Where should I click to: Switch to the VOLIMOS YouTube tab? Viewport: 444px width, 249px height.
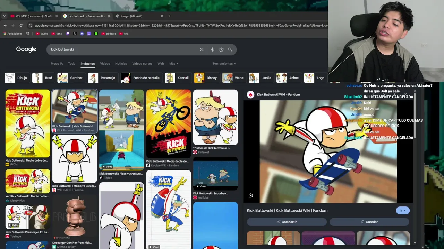click(34, 16)
